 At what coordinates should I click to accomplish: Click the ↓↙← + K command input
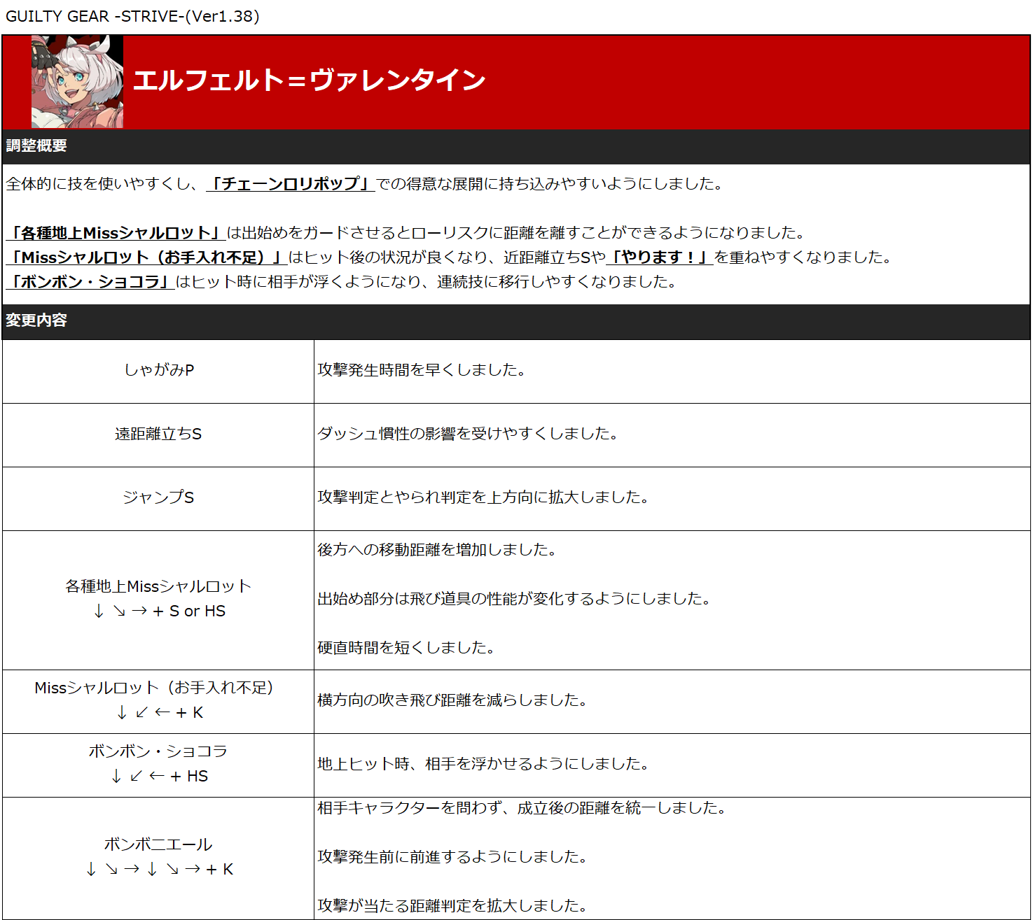pyautogui.click(x=160, y=713)
